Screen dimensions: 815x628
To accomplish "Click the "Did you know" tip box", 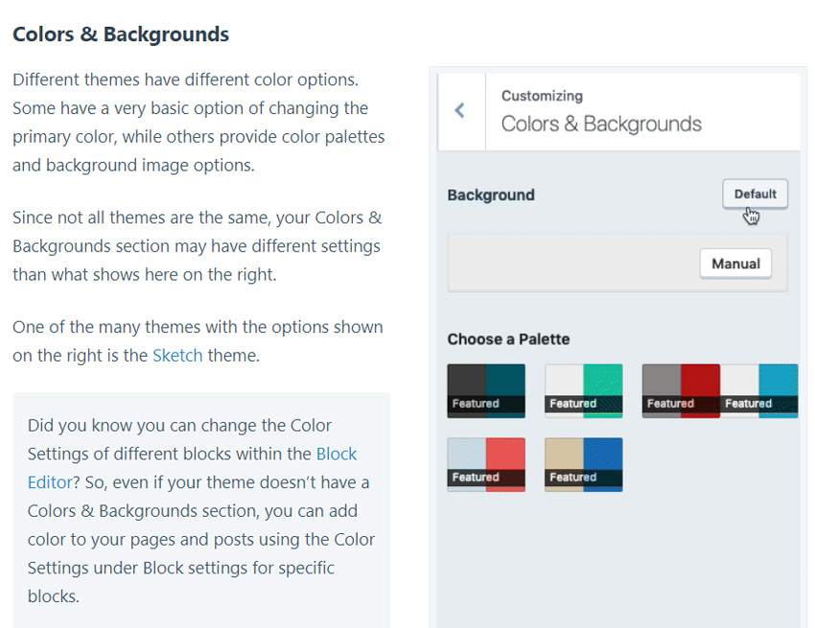I will [x=200, y=510].
